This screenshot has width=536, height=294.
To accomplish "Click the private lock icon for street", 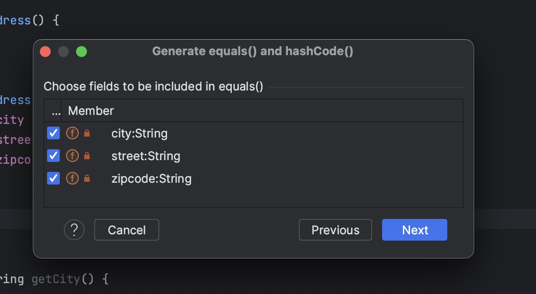I will point(87,156).
